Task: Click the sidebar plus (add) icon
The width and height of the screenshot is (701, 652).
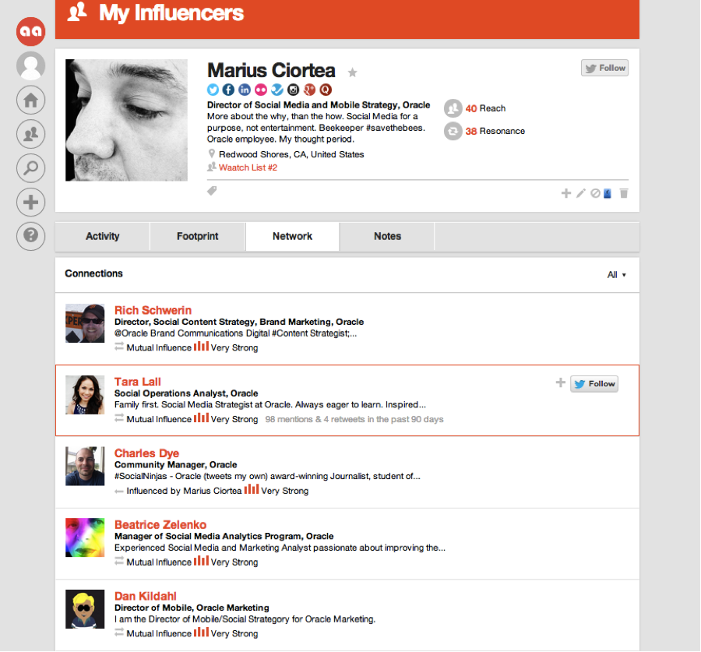Action: click(30, 202)
